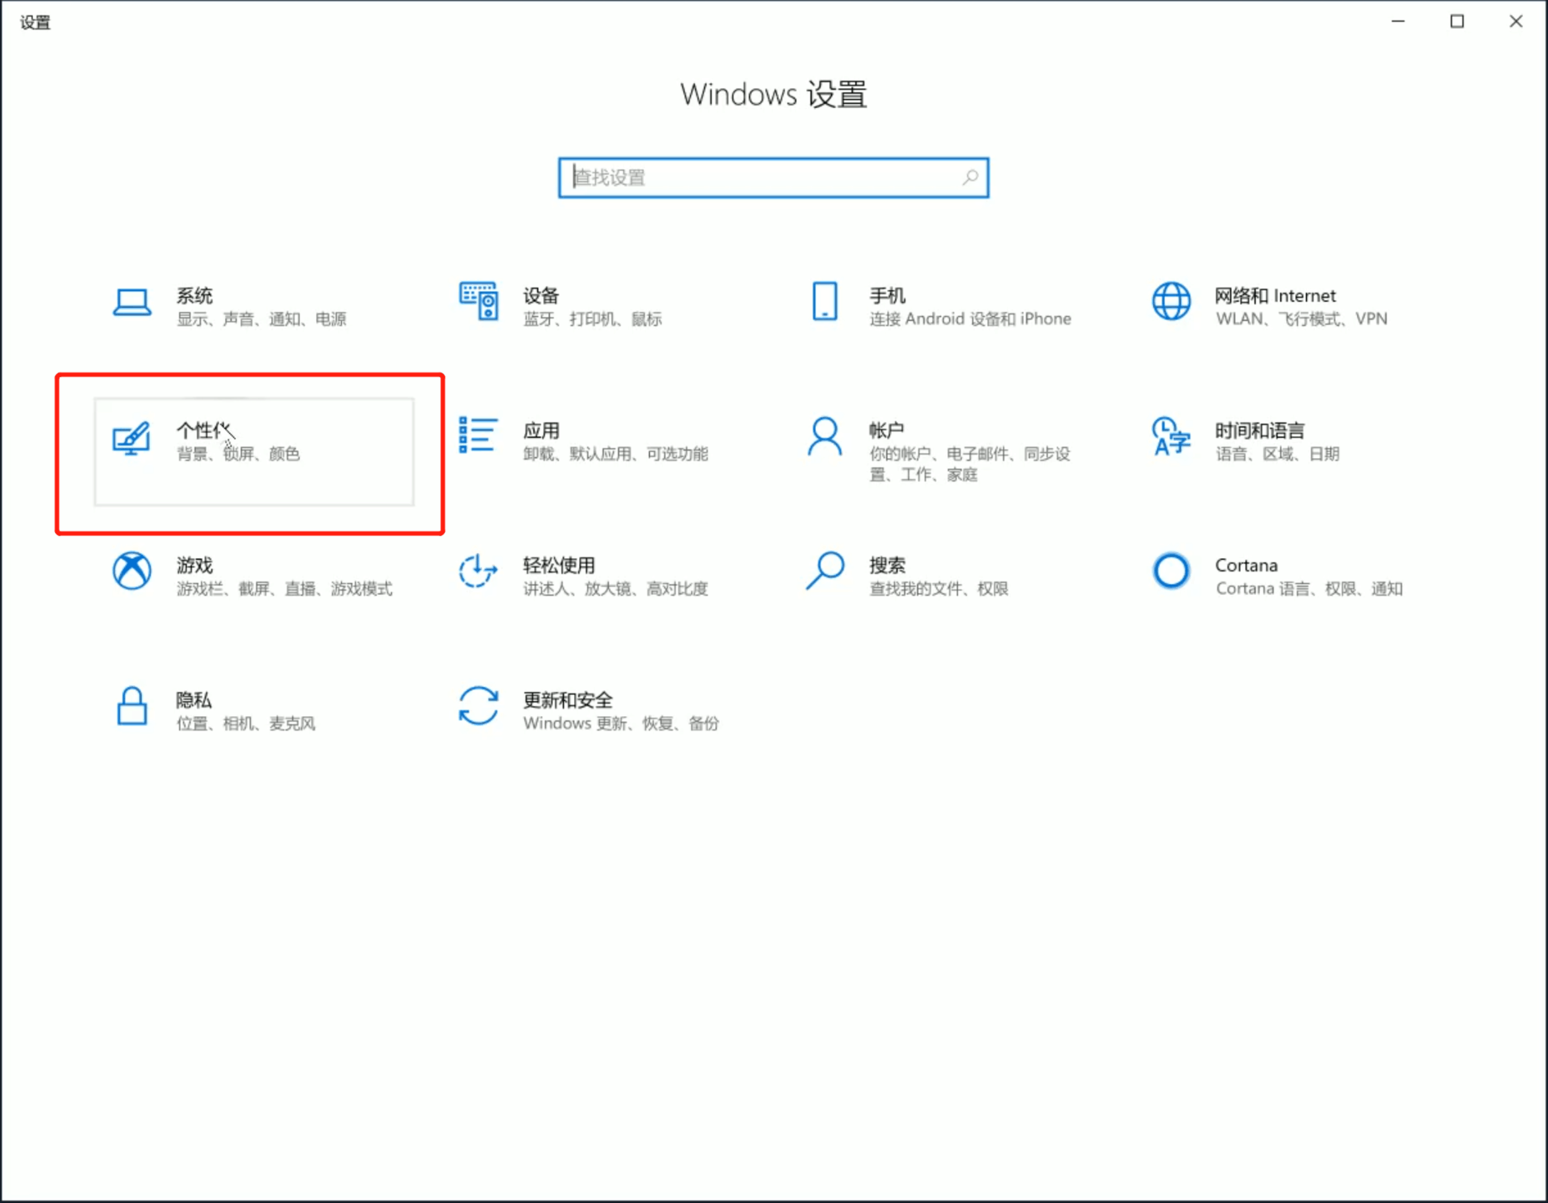Open the 网络和 Internet globe icon
Viewport: 1548px width, 1203px height.
[1171, 301]
